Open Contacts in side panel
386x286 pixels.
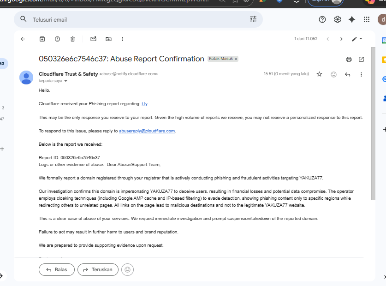384,99
